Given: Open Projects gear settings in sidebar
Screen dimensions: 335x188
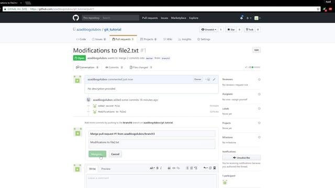Looking at the screenshot, I should (259, 123).
